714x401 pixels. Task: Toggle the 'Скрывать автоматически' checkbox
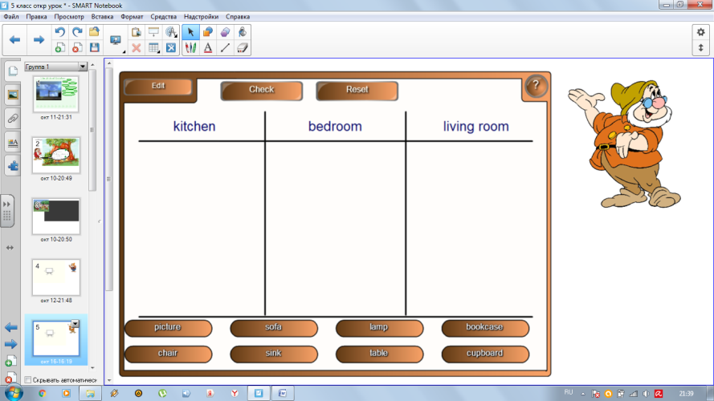[x=28, y=379]
